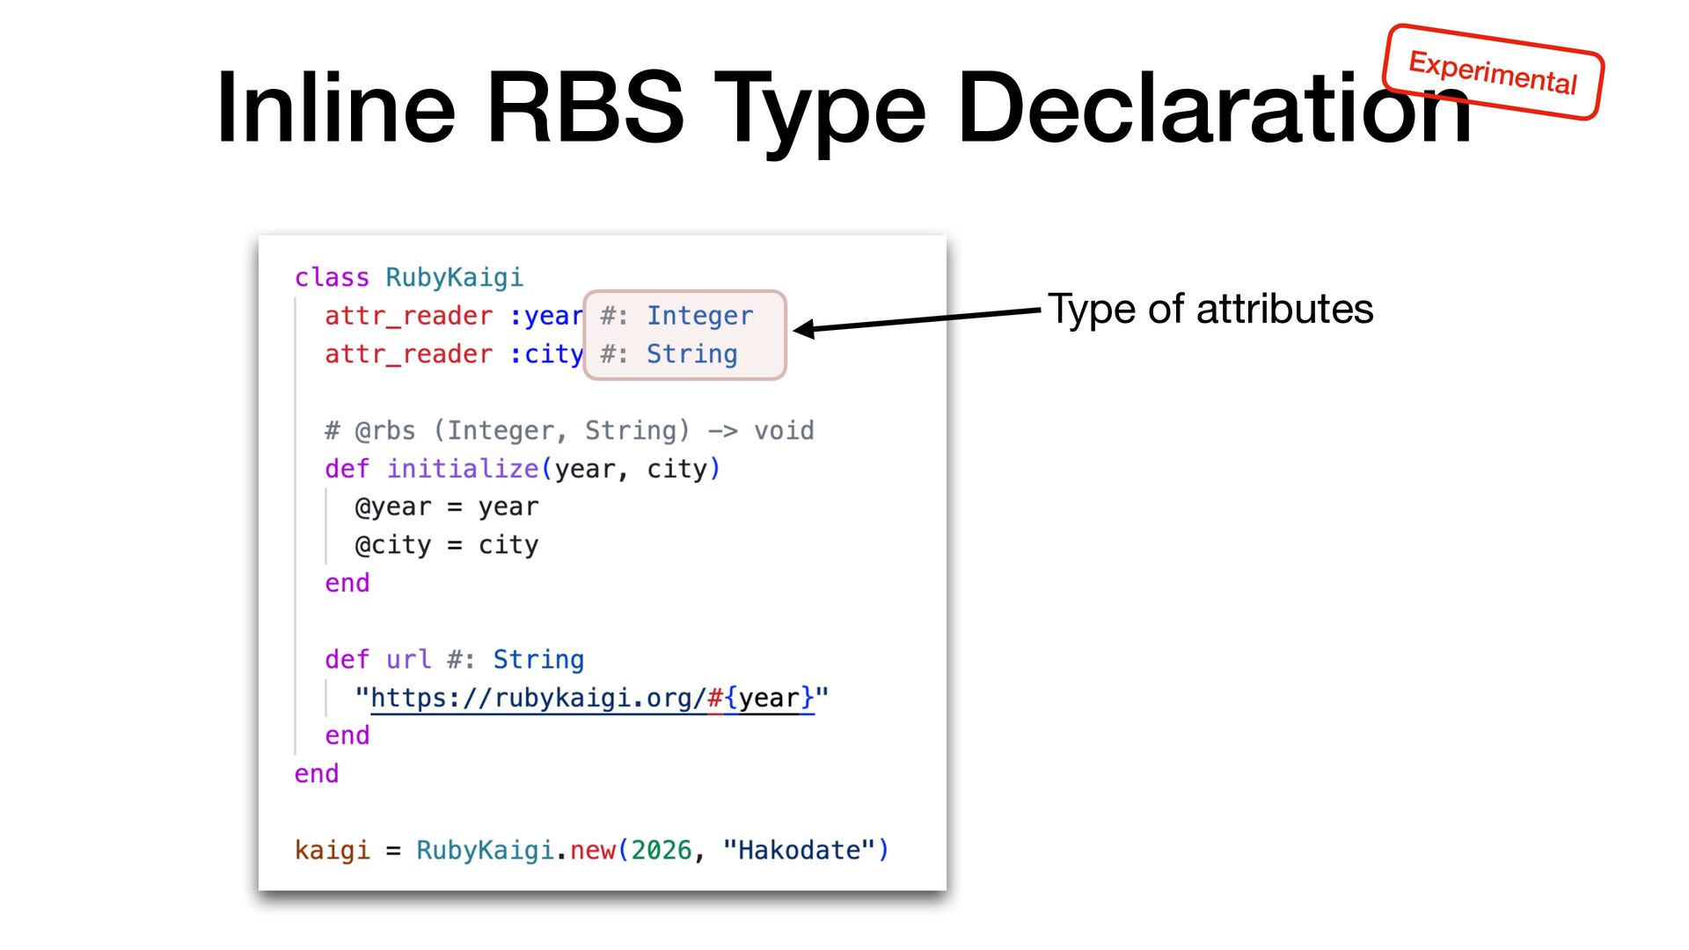Click the Type of attributes annotation label
1689x950 pixels.
point(1210,310)
